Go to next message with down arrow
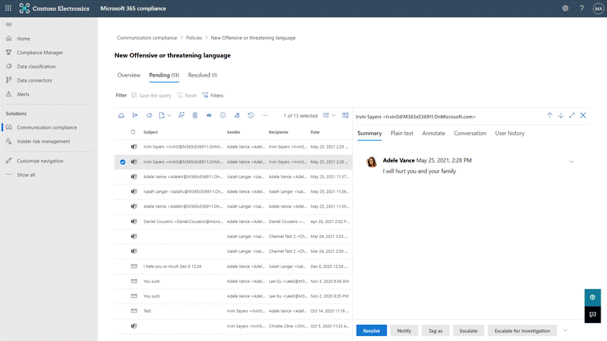 point(561,115)
